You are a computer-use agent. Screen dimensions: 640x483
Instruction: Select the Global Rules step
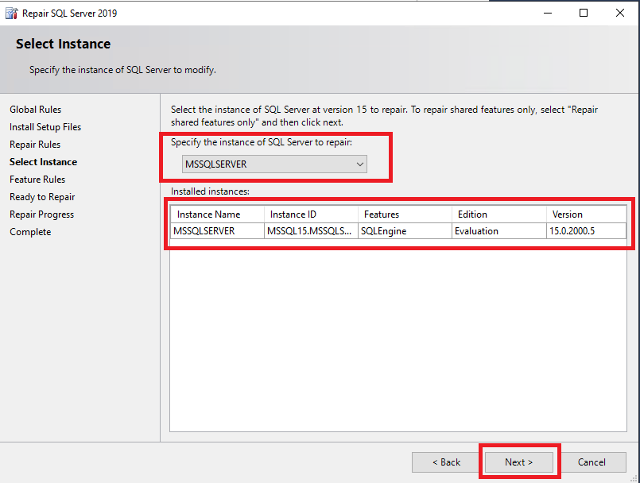click(x=36, y=110)
